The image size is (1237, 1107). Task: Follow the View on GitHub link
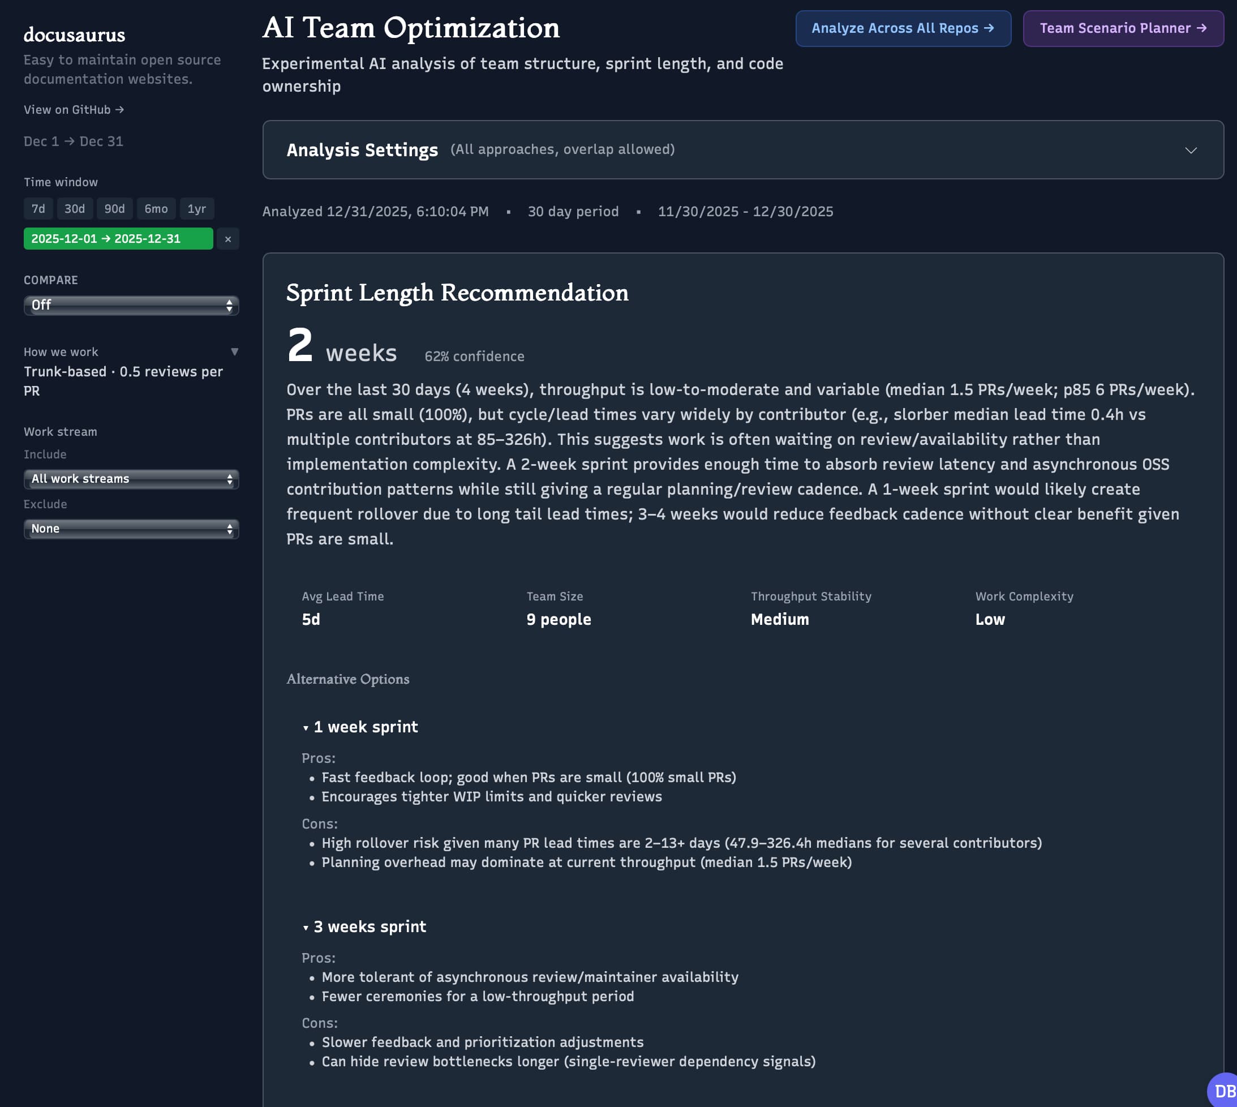[x=74, y=110]
